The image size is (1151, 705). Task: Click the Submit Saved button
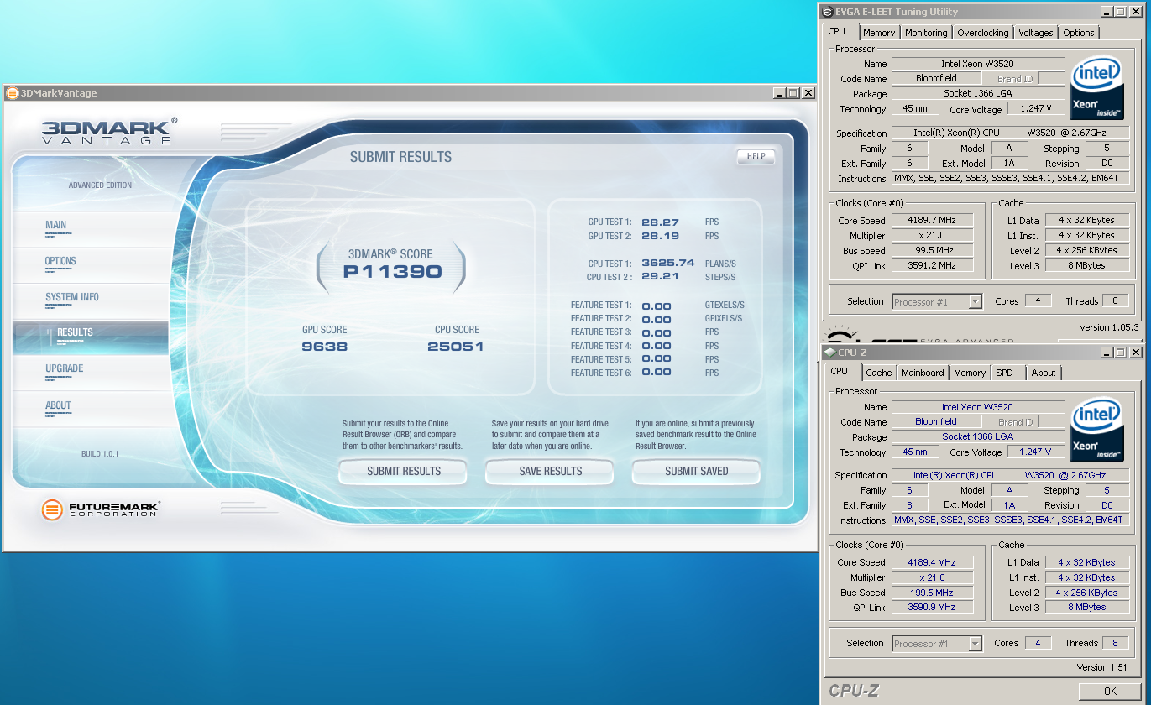coord(696,472)
